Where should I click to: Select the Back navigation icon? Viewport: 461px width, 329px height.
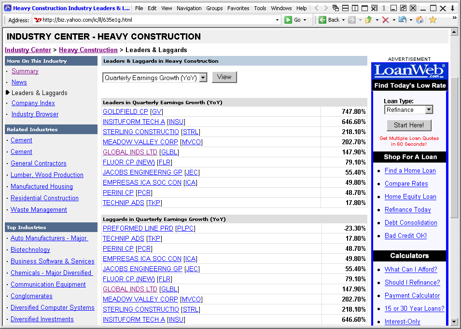[x=322, y=20]
